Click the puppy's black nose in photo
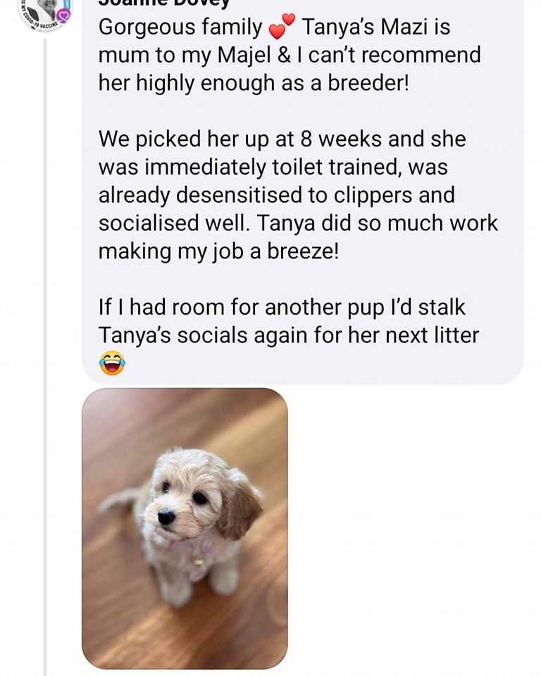Viewport: 541px width, 676px height. pyautogui.click(x=166, y=516)
